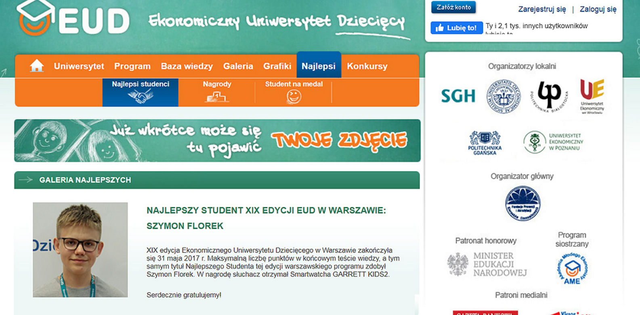Open the Konkursy menu item

coord(367,66)
